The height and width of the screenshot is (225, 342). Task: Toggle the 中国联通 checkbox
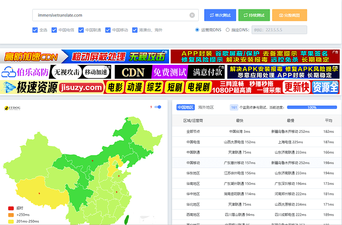pyautogui.click(x=81, y=30)
